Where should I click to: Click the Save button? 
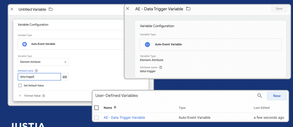pos(279,8)
